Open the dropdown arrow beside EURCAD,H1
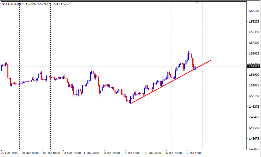 click(x=3, y=4)
